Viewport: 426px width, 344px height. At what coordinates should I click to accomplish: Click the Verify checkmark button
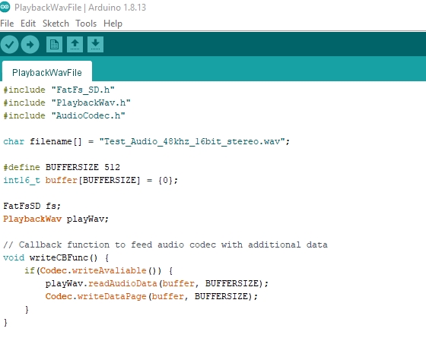9,45
